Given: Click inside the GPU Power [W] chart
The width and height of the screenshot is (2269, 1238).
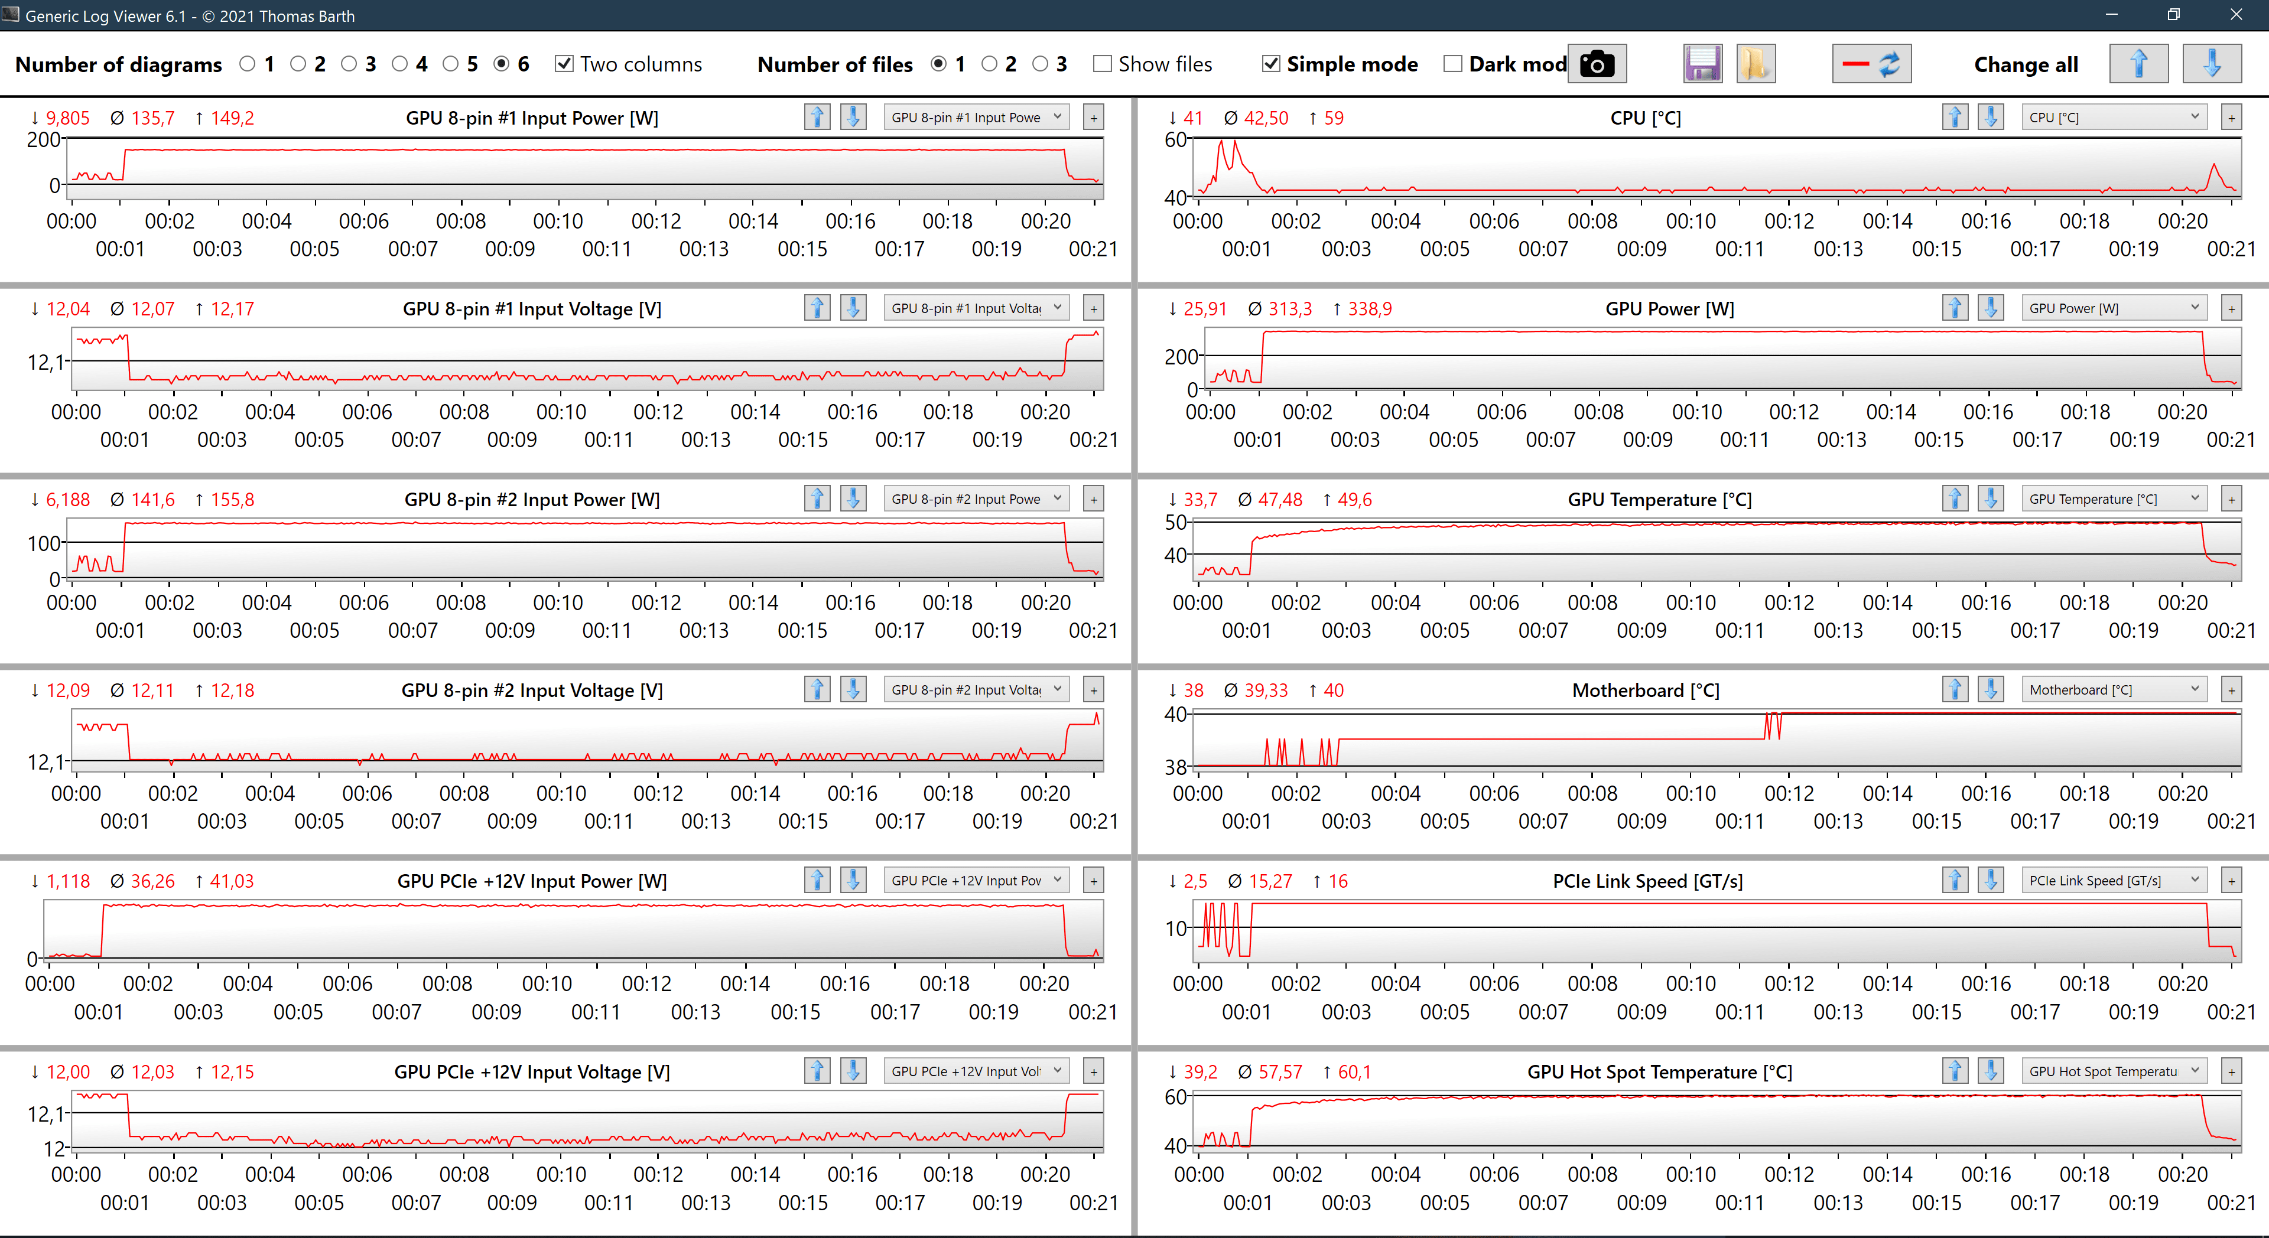Looking at the screenshot, I should (1722, 359).
